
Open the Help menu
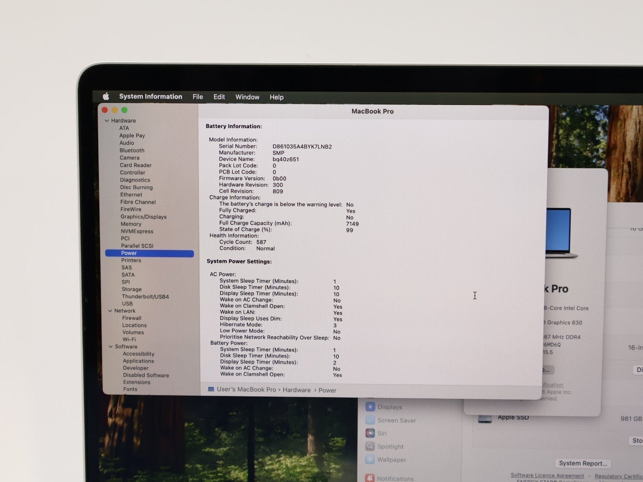click(276, 97)
